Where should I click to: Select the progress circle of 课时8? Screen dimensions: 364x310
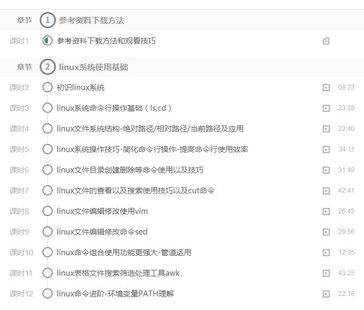coord(47,211)
